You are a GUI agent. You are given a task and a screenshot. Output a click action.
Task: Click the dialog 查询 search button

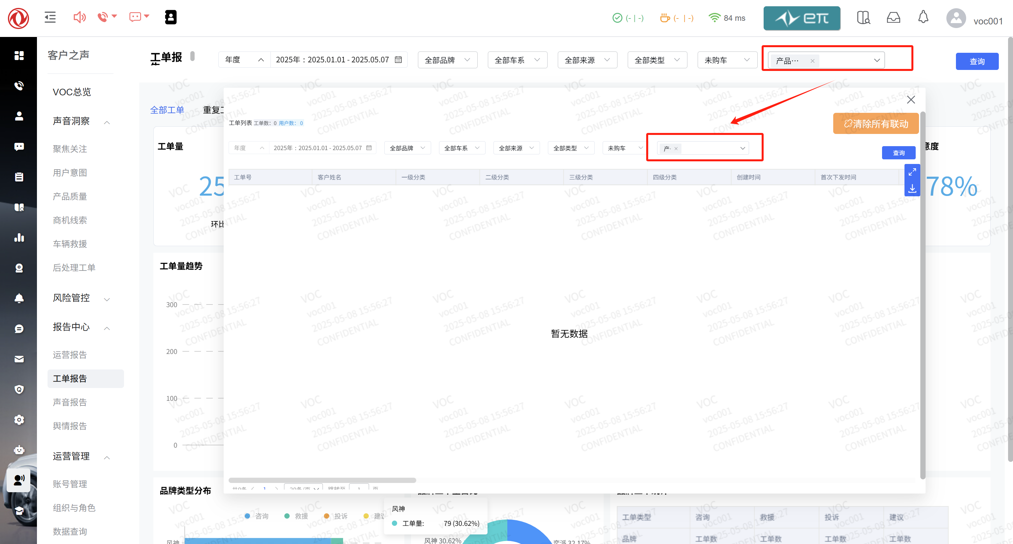click(899, 153)
